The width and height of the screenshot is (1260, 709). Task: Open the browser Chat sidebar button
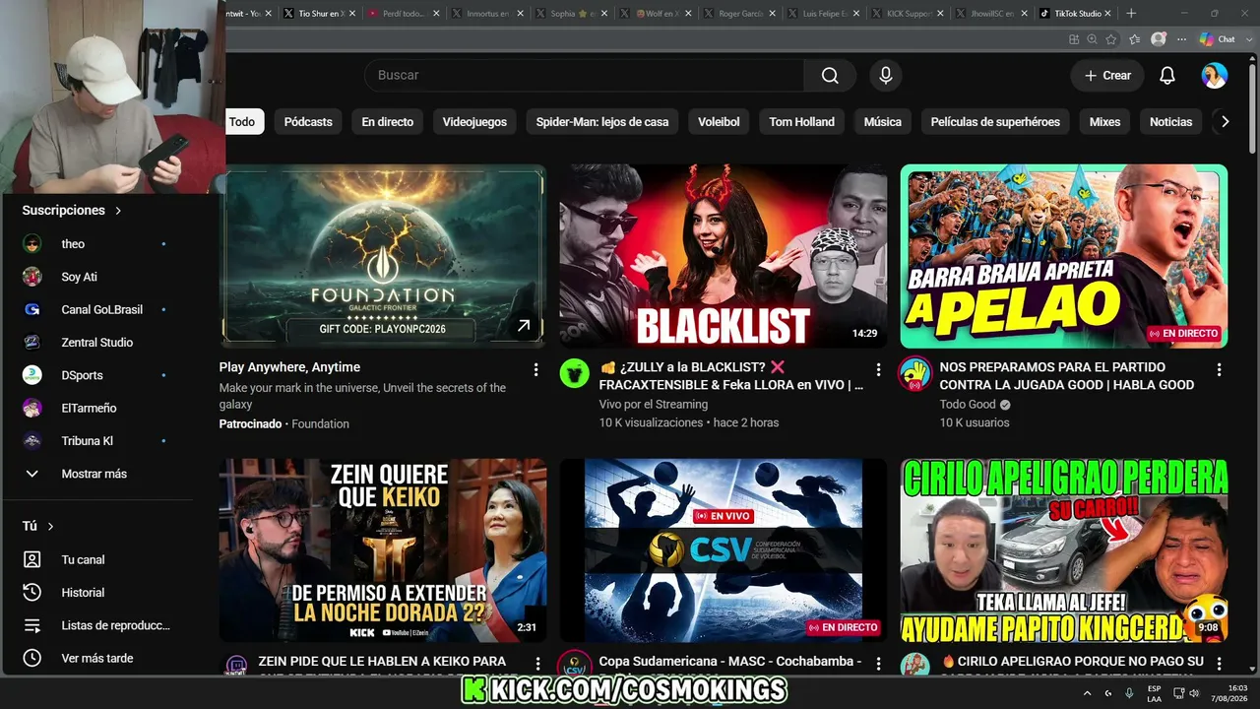click(1218, 39)
